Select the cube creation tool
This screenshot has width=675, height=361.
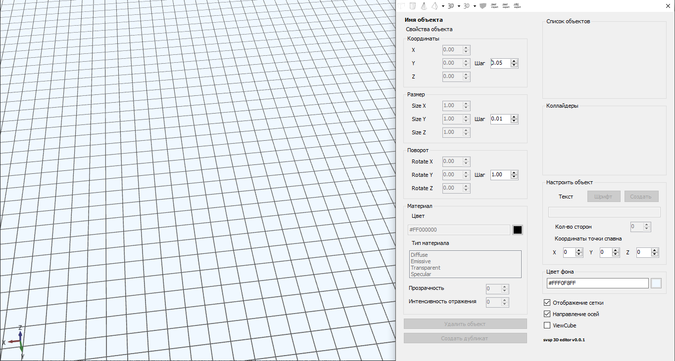pyautogui.click(x=401, y=5)
